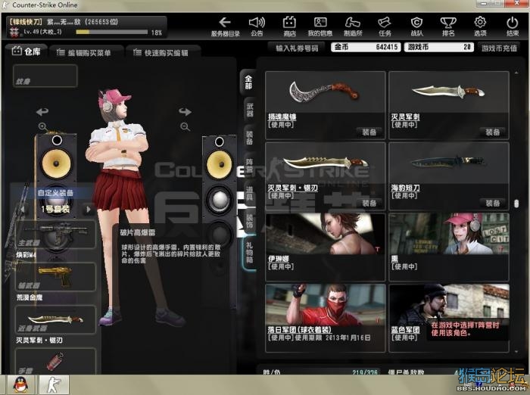530x395 pixels.
Task: Click the 自定义装备 header label
Action: point(55,193)
